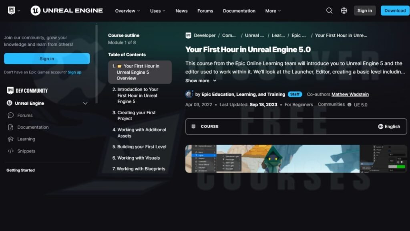Open the Epic Education, Learning, and Training profile

[x=243, y=94]
